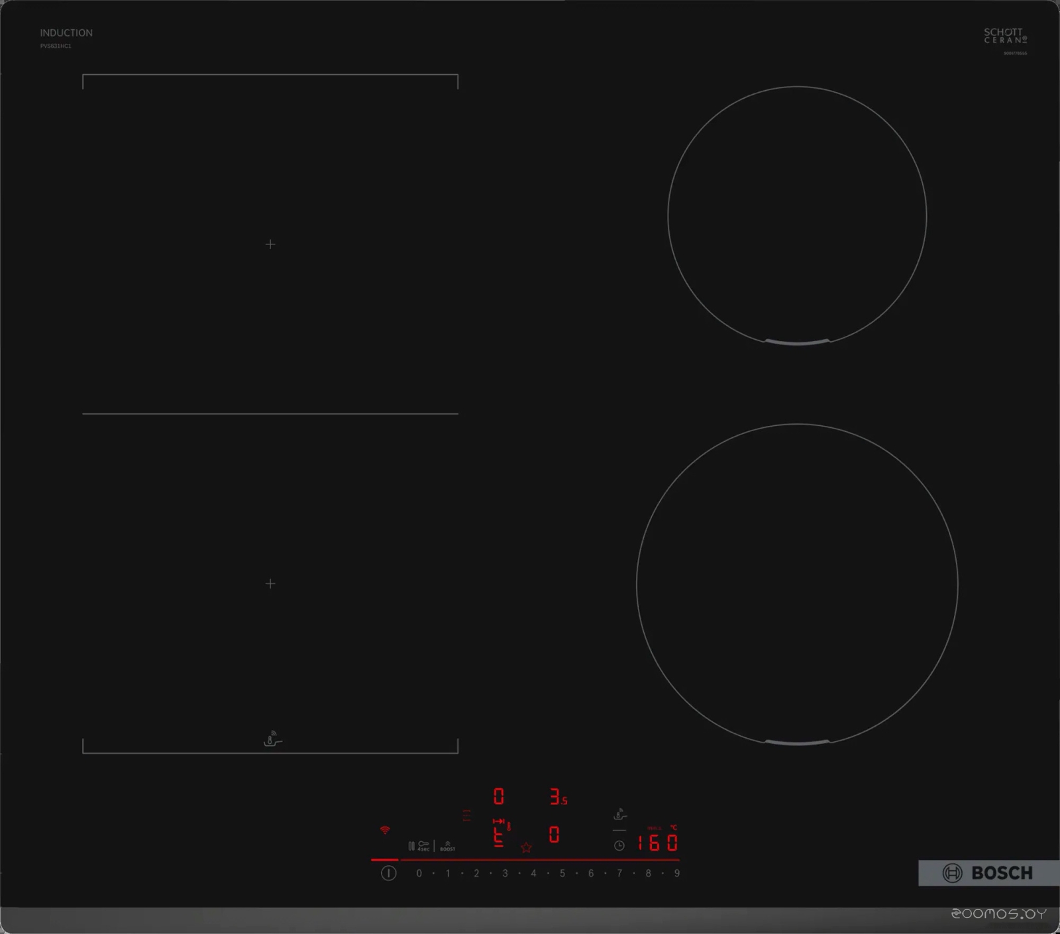This screenshot has height=934, width=1060.
Task: Click the center cross of upper flex zone
Action: (270, 244)
